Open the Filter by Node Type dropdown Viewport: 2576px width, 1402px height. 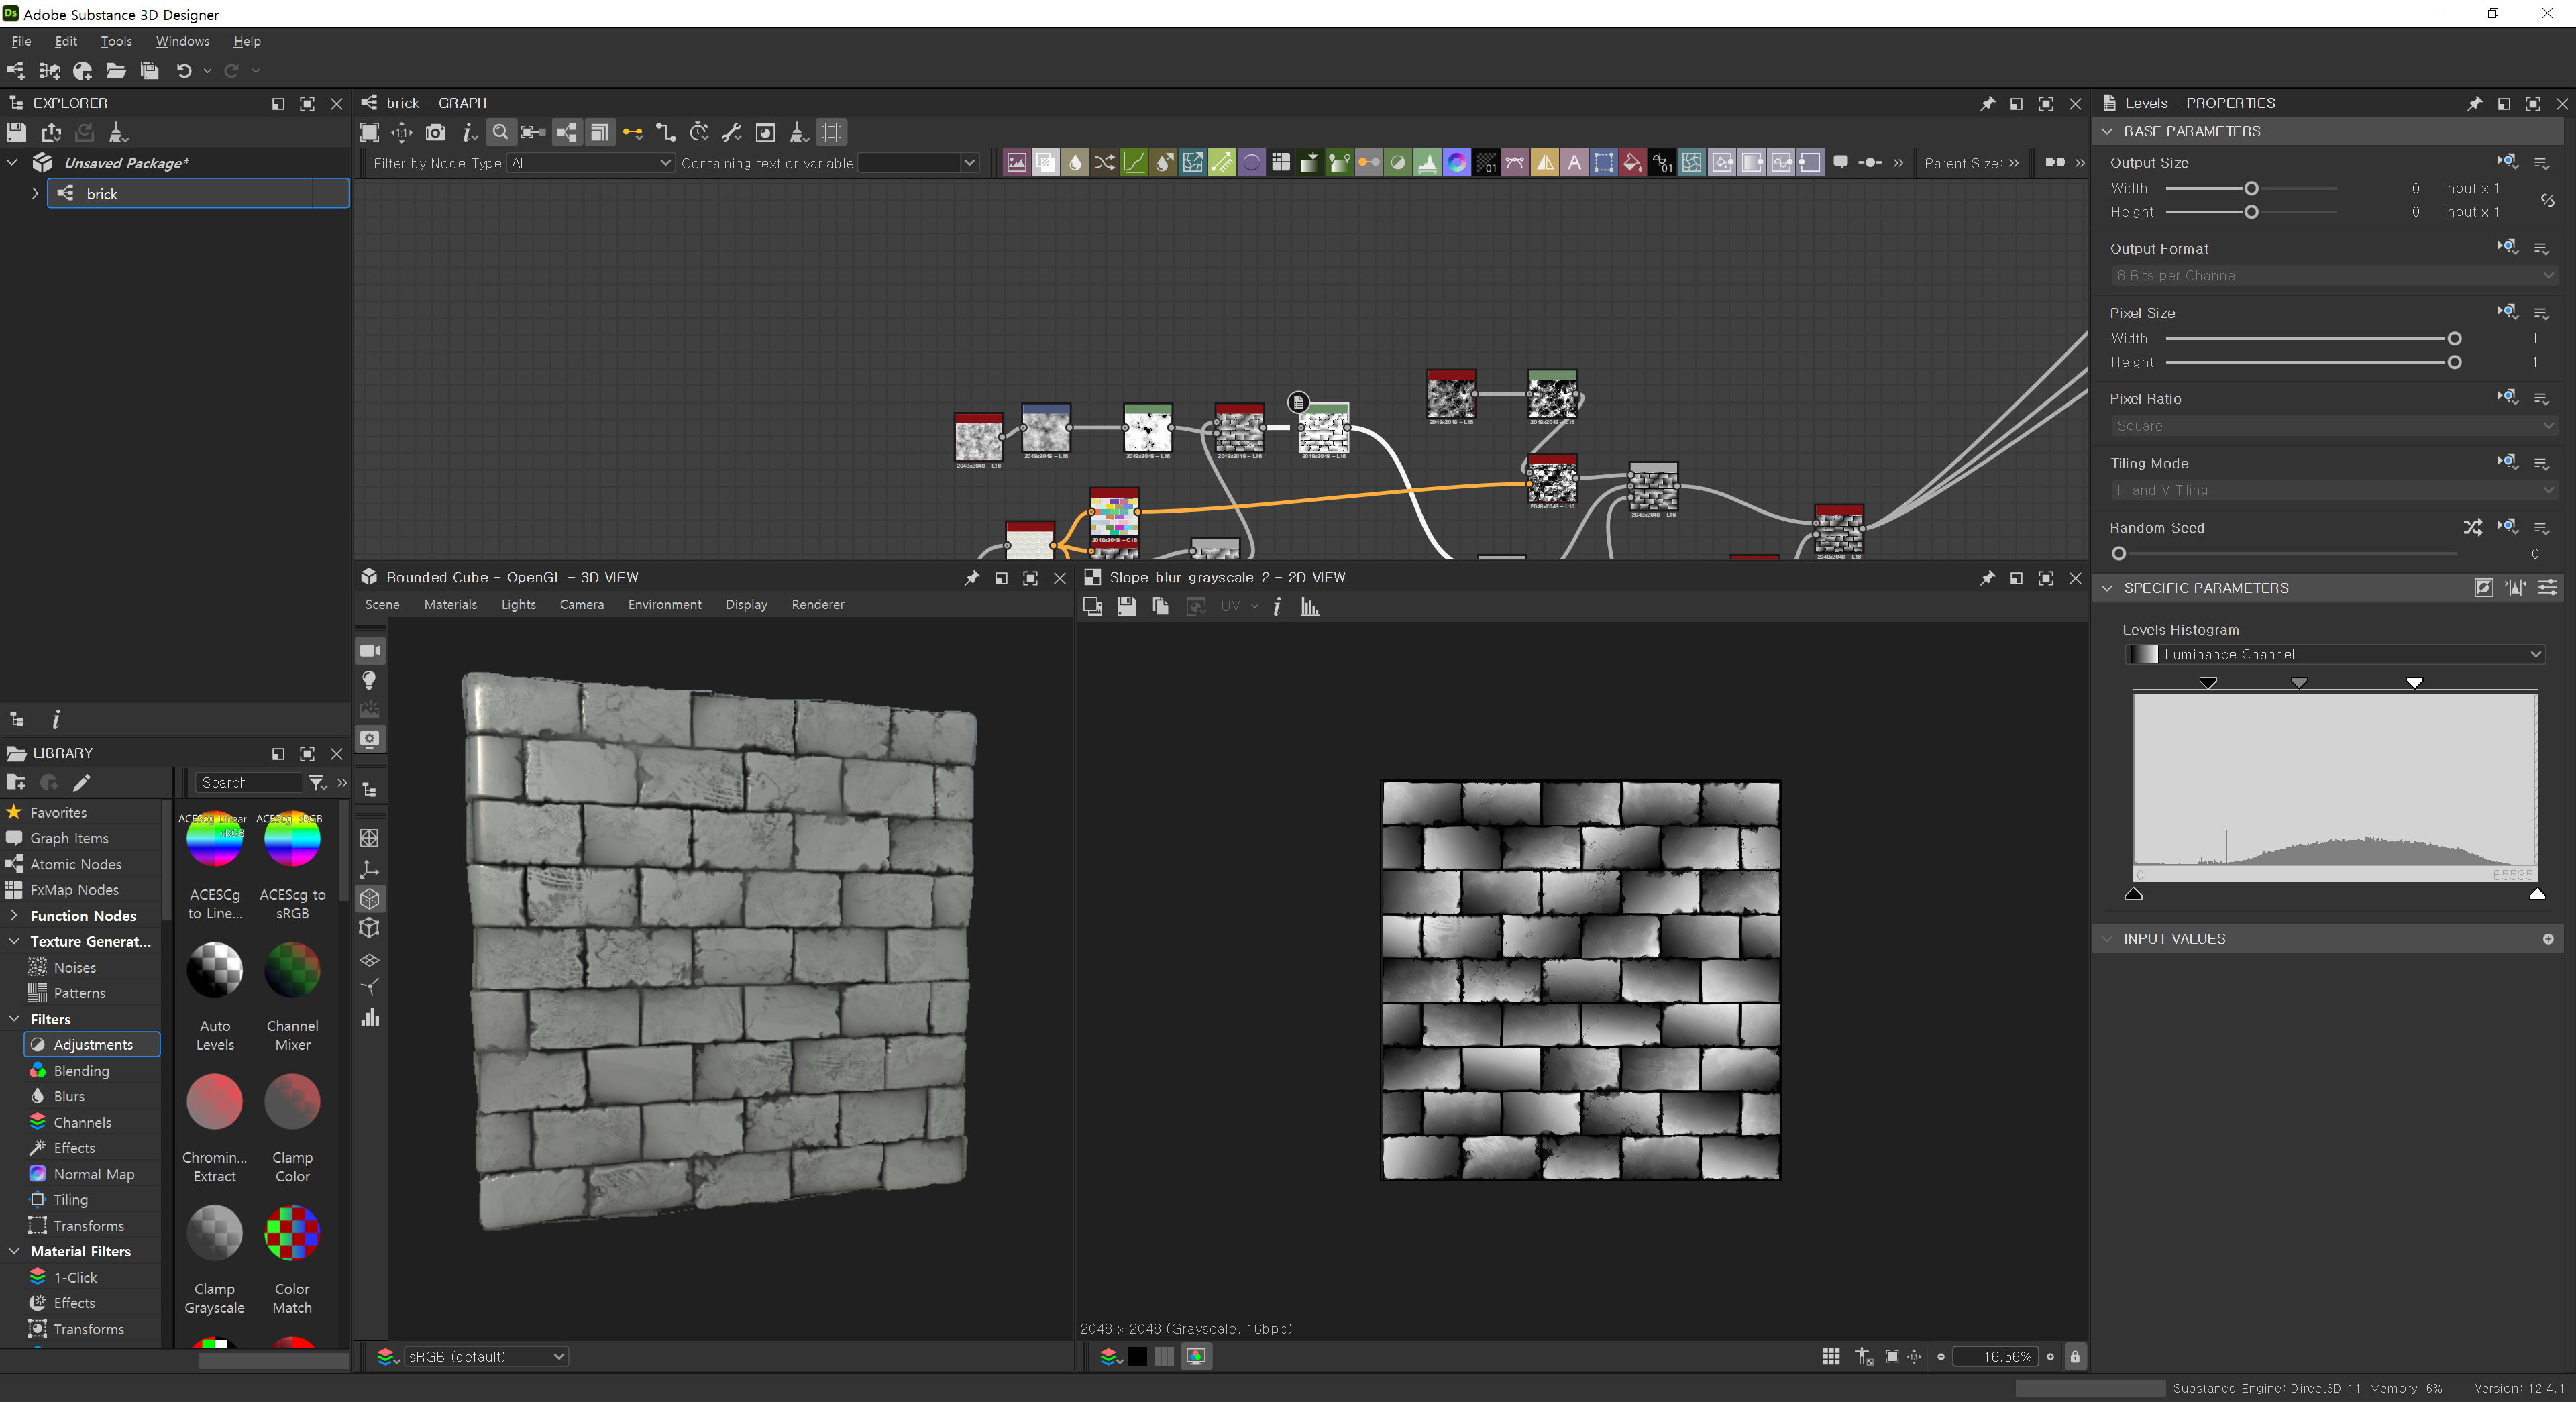(590, 163)
